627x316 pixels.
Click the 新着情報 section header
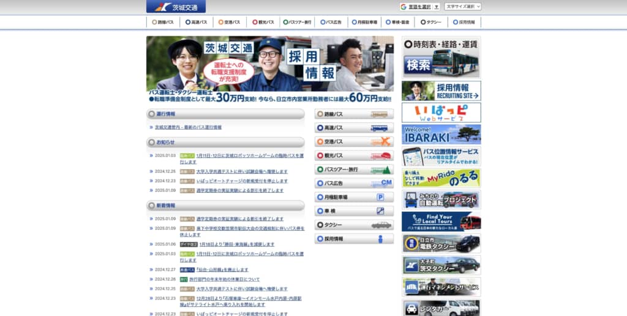225,206
